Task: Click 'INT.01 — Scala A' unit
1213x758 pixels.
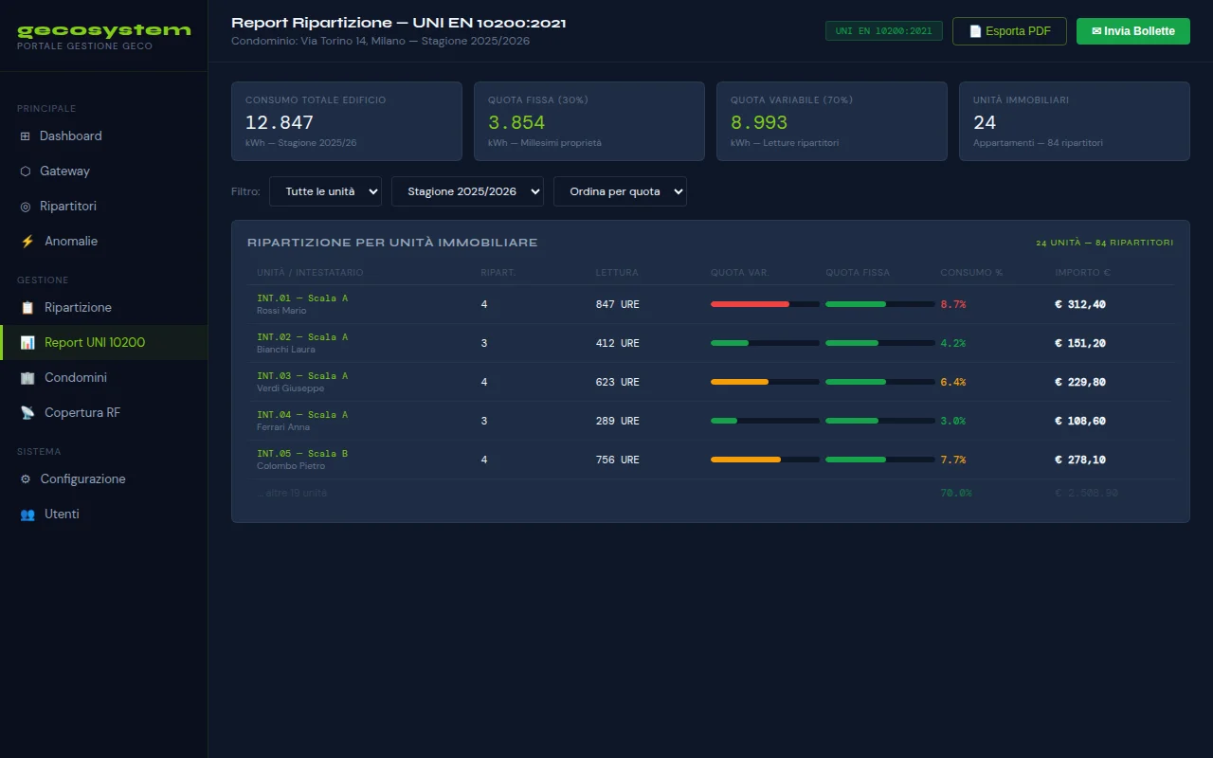Action: tap(302, 298)
